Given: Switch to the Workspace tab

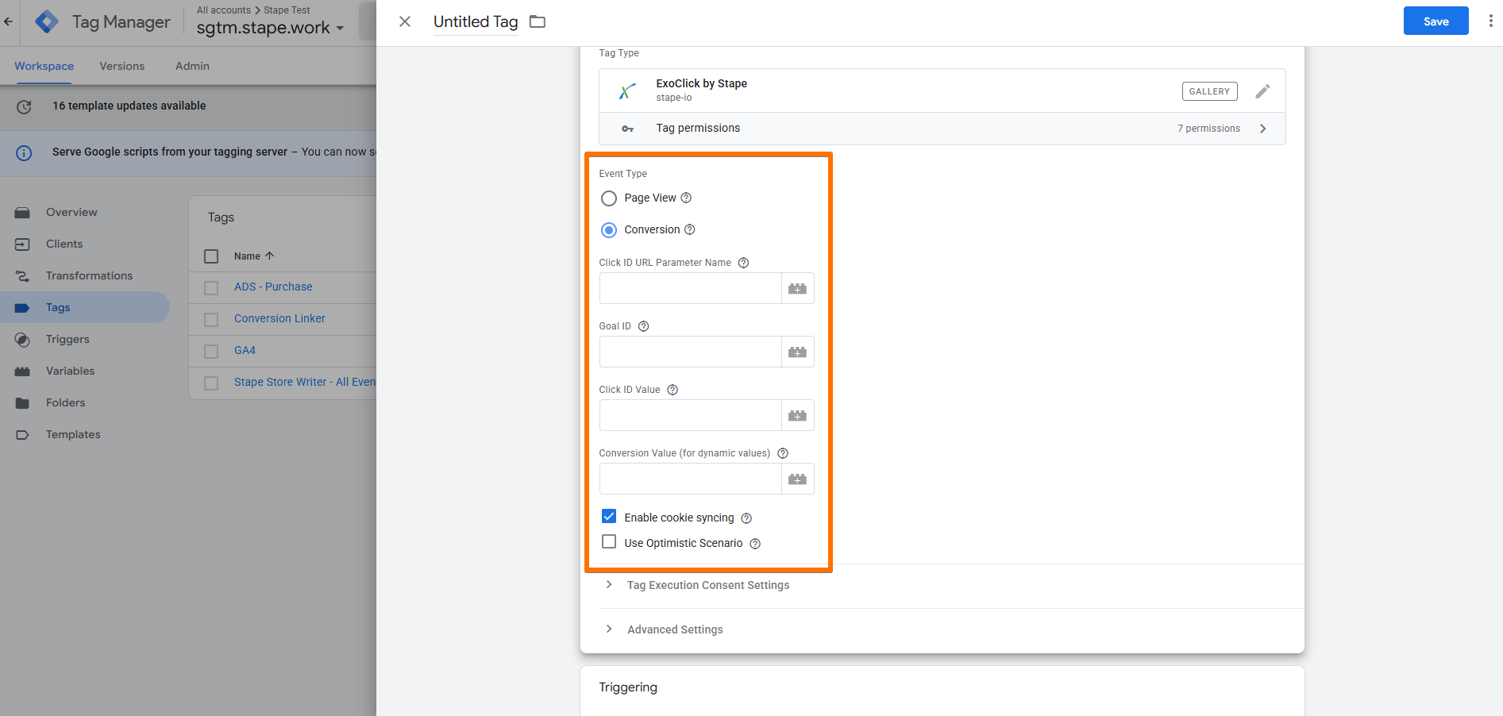Looking at the screenshot, I should click(44, 66).
